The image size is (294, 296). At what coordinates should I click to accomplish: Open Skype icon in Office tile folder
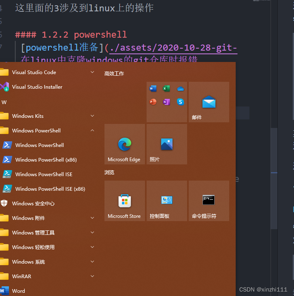(x=181, y=102)
